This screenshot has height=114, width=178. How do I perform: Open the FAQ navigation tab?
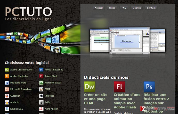coord(124,8)
